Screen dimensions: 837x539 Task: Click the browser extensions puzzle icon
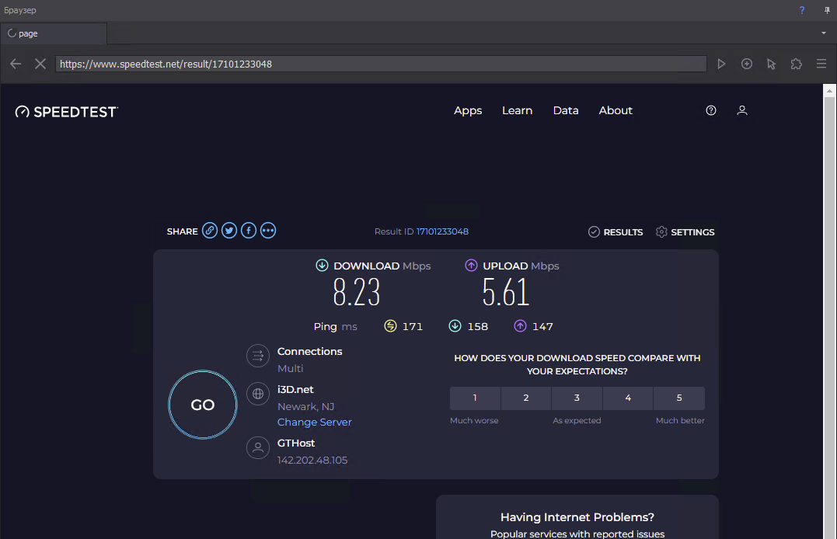pyautogui.click(x=796, y=64)
